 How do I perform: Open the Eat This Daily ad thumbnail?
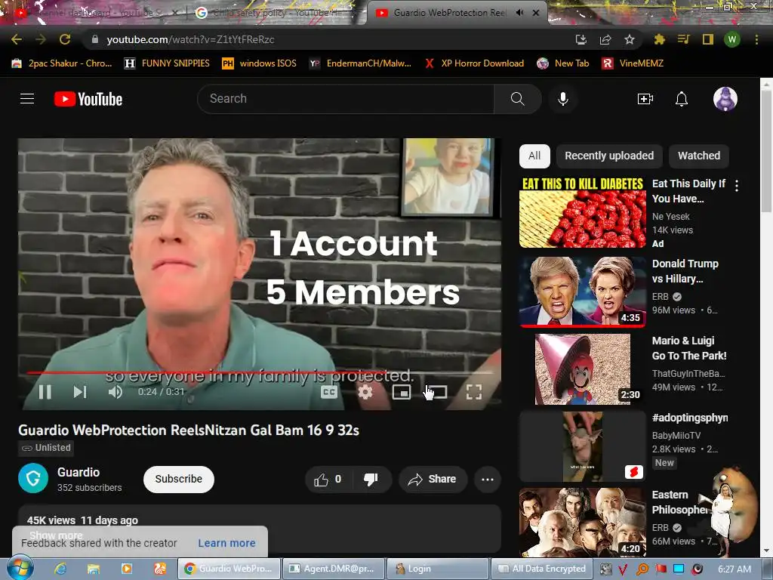point(582,212)
